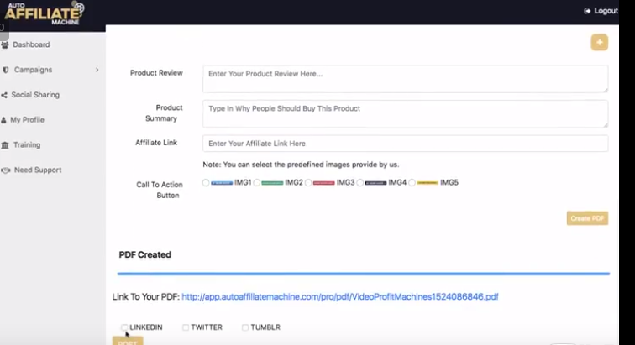
Task: Open the generated PDF link
Action: click(x=340, y=297)
